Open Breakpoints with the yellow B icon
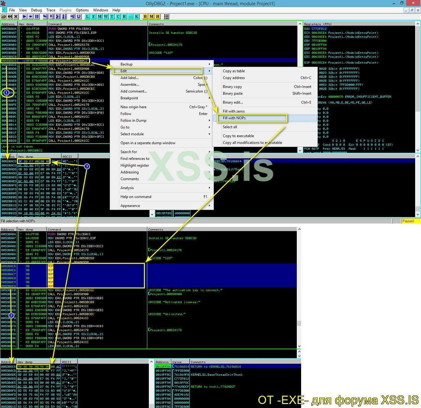 tap(145, 17)
